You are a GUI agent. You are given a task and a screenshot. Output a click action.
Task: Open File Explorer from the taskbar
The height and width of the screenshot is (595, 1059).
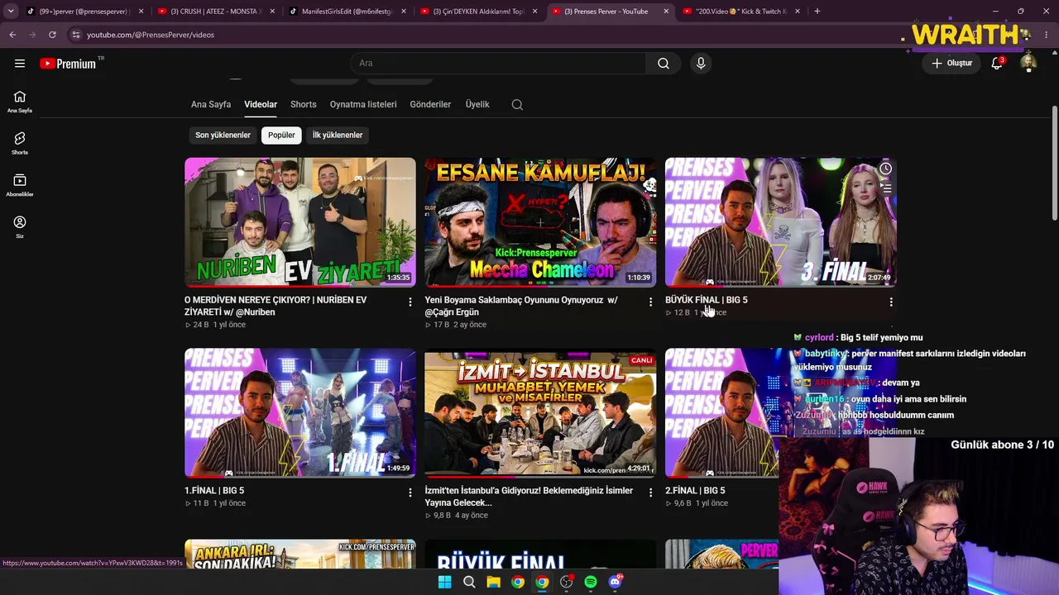point(493,582)
